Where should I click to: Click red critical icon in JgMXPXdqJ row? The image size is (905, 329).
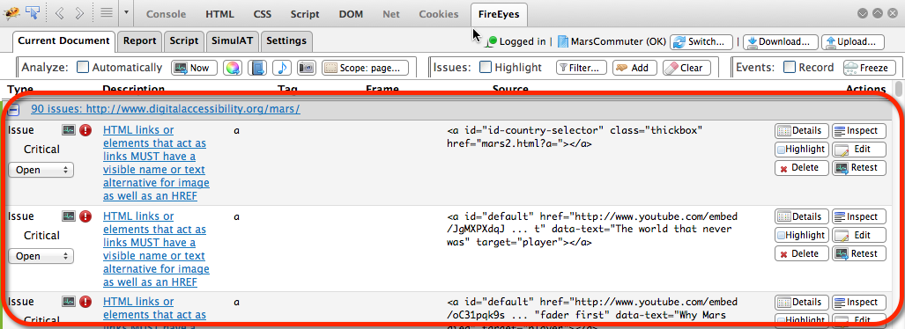coord(85,216)
